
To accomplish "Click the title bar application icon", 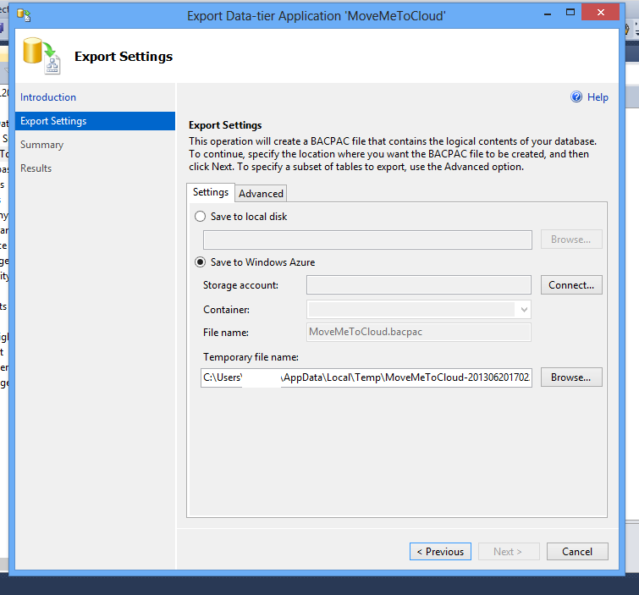I will pyautogui.click(x=24, y=14).
